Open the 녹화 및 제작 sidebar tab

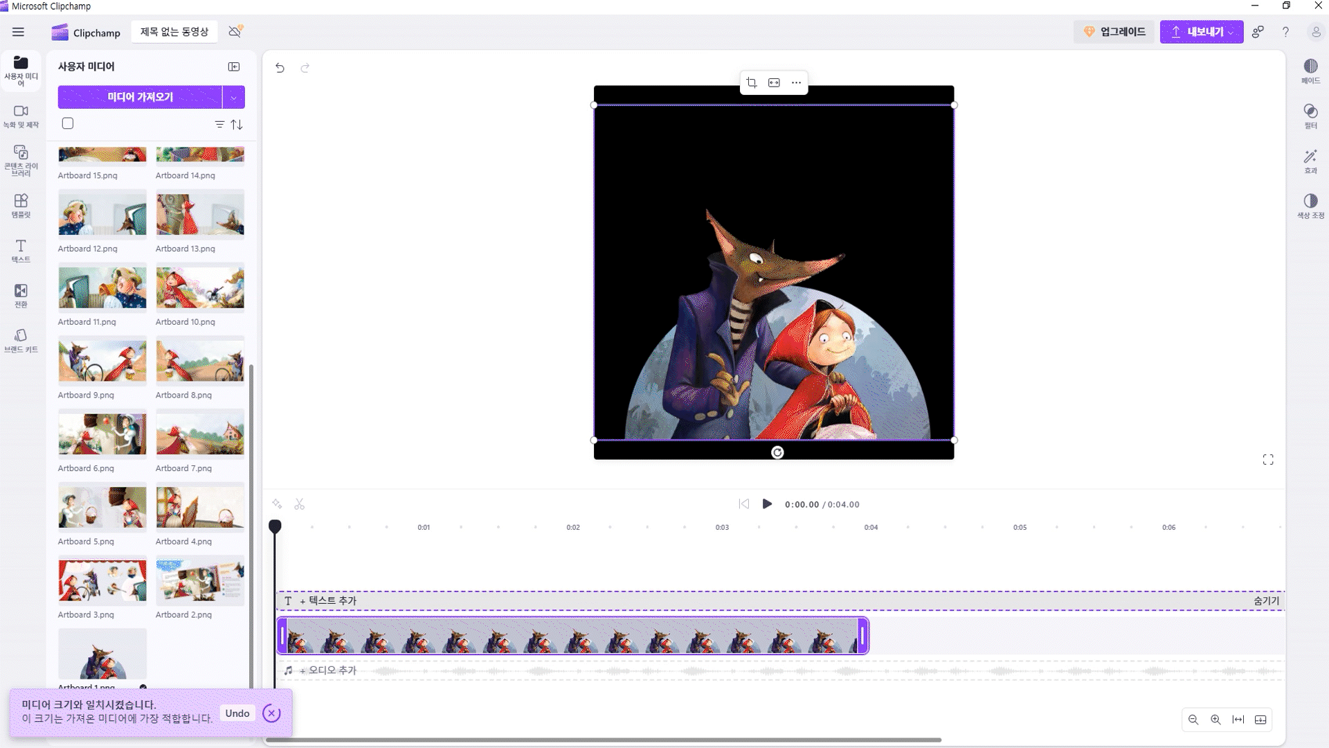click(21, 116)
